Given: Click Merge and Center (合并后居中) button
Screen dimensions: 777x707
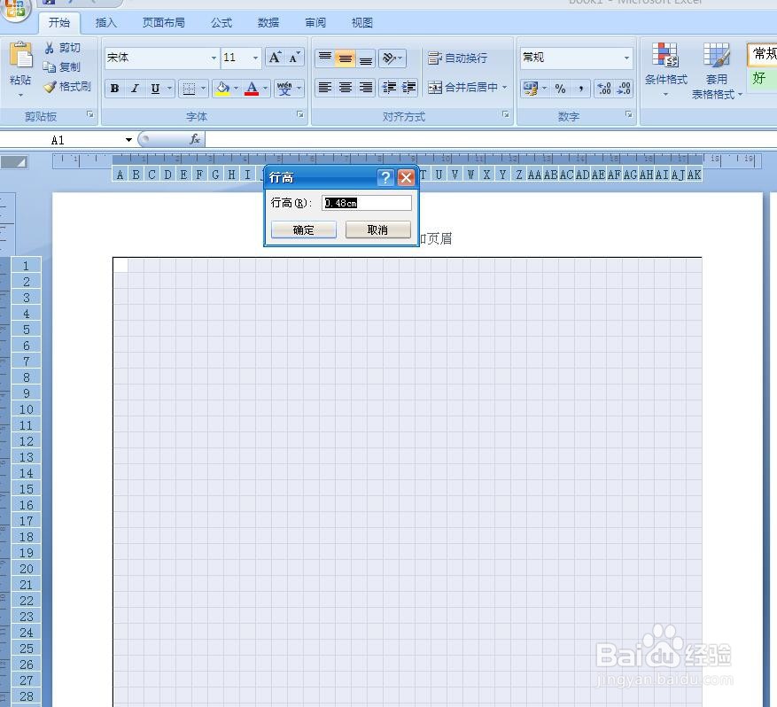Looking at the screenshot, I should tap(462, 87).
